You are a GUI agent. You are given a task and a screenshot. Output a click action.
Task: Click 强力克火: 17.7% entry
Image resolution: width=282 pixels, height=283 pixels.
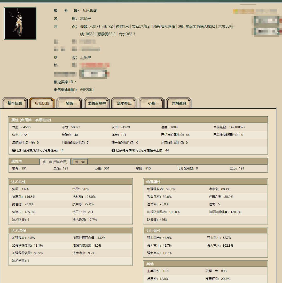159,253
